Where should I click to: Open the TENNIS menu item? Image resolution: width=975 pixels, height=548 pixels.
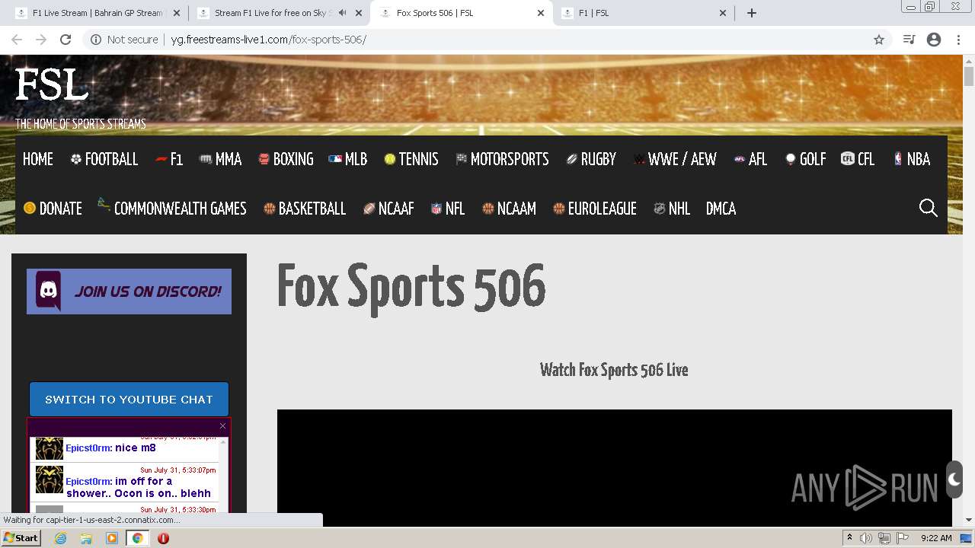tap(411, 159)
